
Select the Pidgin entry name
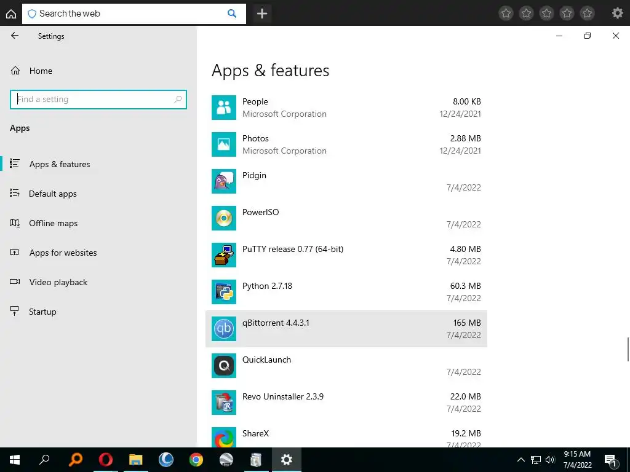point(254,175)
